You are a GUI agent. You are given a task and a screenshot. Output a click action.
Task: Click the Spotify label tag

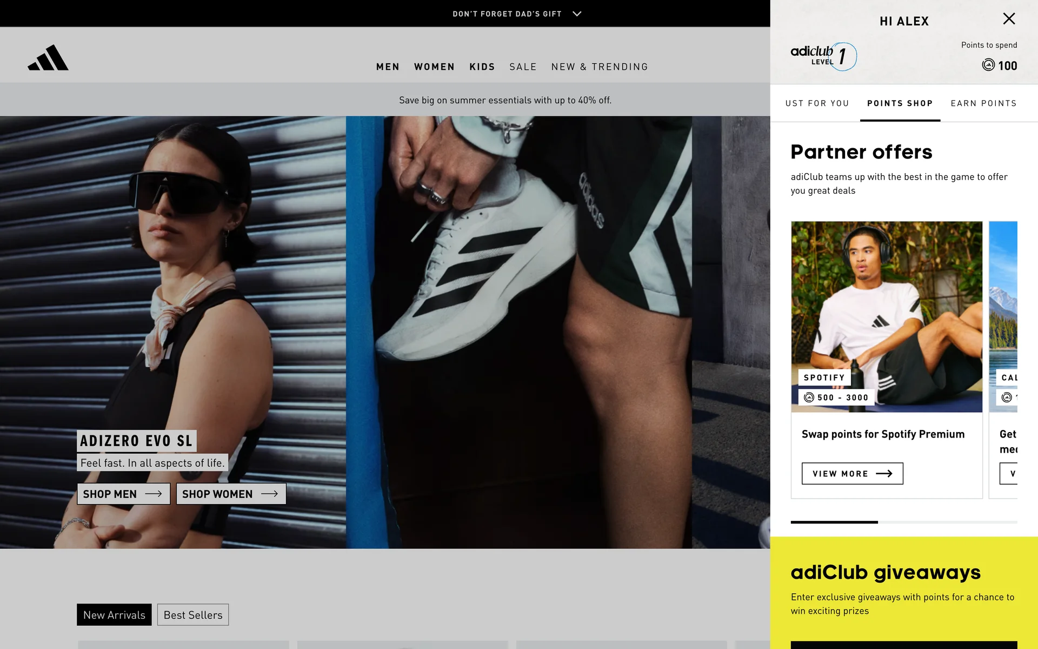[x=824, y=378]
